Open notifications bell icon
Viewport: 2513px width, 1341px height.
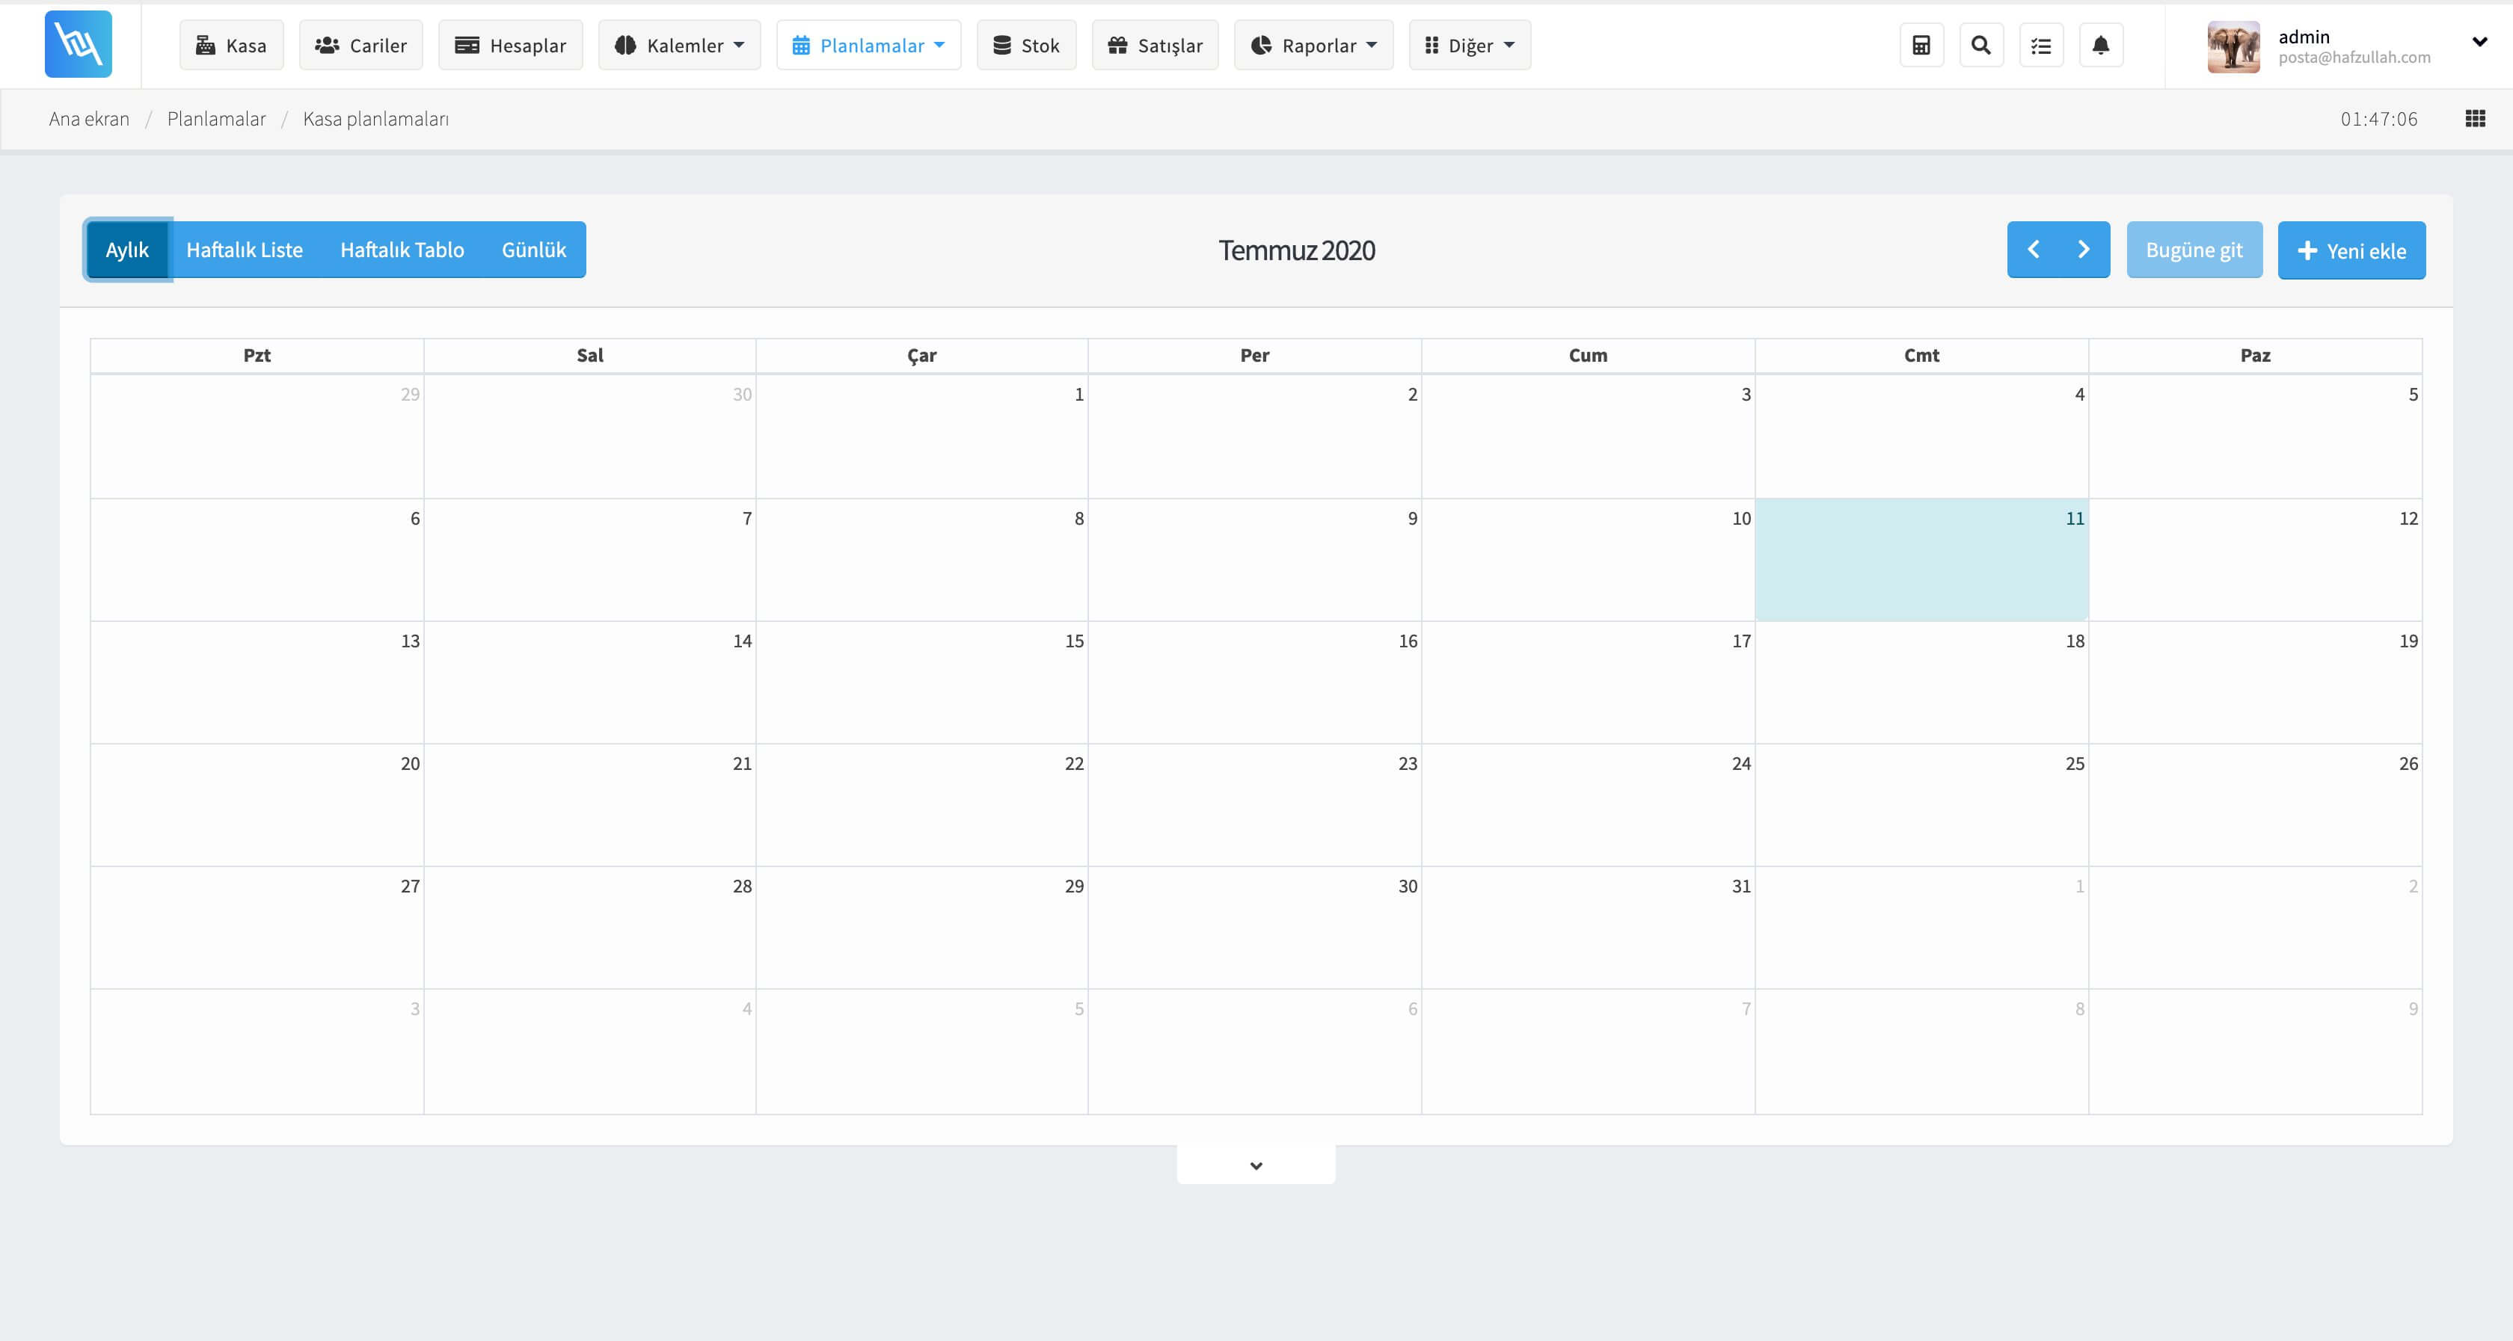coord(2100,45)
